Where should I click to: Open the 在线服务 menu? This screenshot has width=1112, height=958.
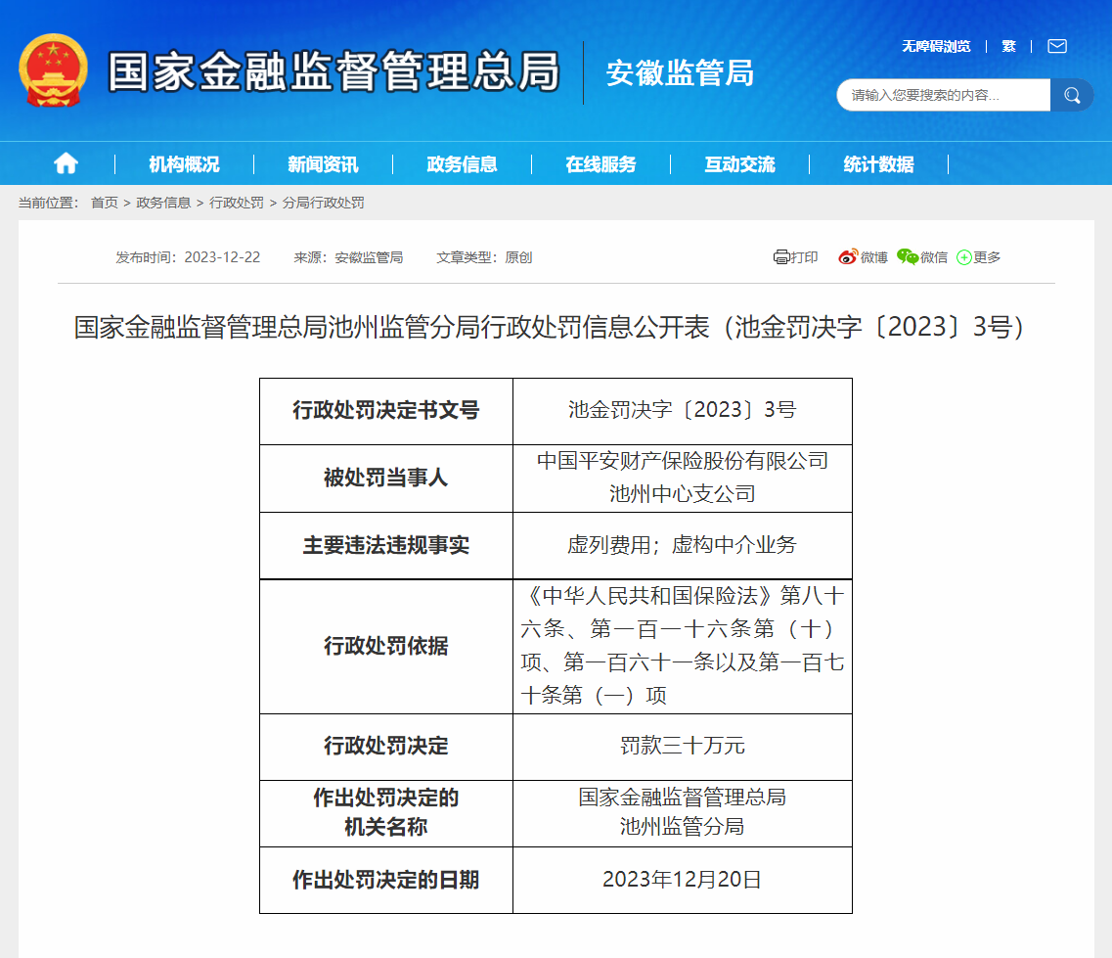601,164
